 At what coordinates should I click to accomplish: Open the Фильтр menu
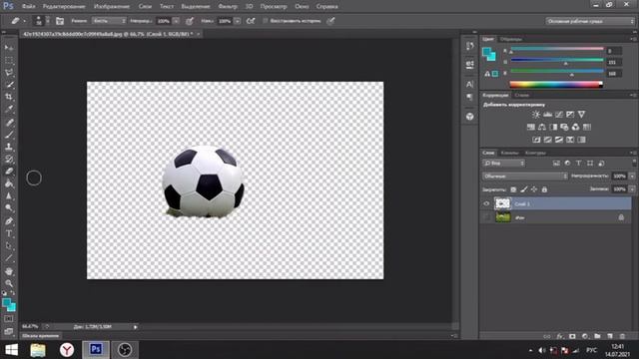point(228,7)
